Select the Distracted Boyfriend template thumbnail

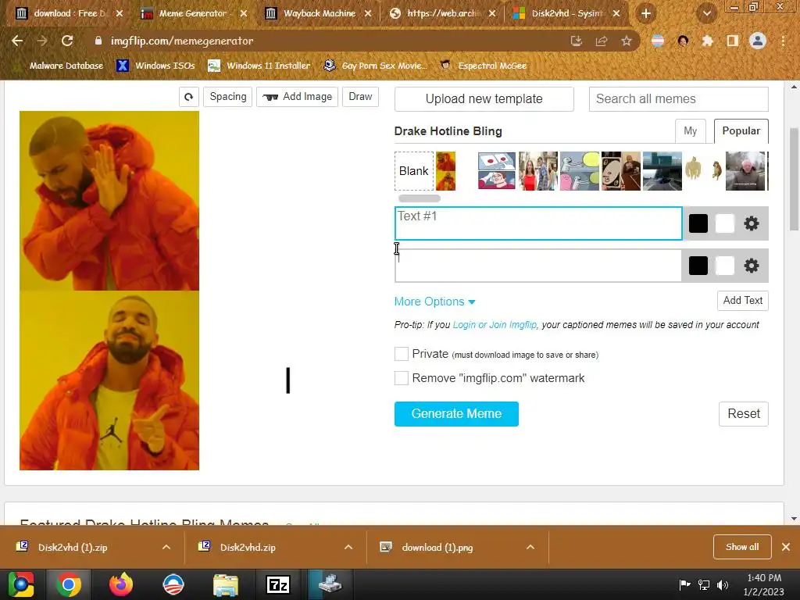coord(538,171)
